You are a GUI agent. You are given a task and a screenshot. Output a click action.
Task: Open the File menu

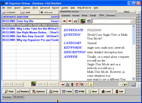click(x=3, y=8)
